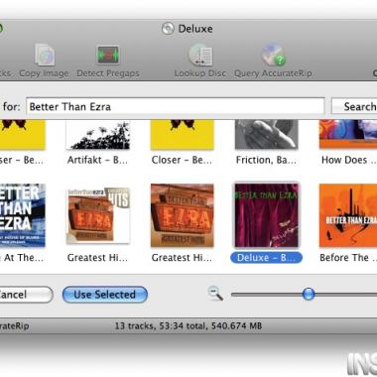This screenshot has height=377, width=377.
Task: Click the Better Than Ezra search field
Action: coord(176,106)
